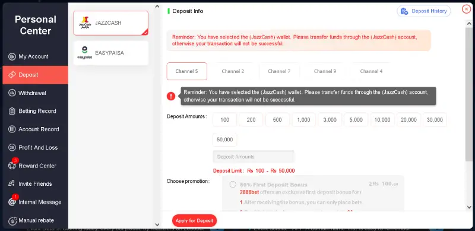
Task: Click the Reward Center icon with badge
Action: [12, 166]
